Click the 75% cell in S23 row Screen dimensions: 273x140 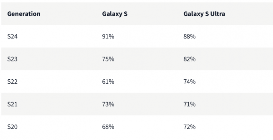coord(108,59)
